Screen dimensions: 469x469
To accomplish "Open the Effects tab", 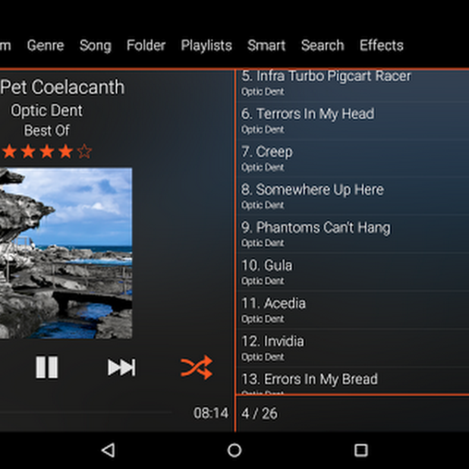I will (x=381, y=45).
